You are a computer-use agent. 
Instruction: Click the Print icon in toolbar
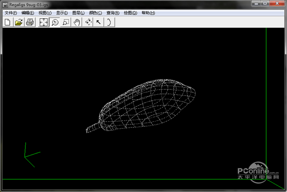coord(30,22)
